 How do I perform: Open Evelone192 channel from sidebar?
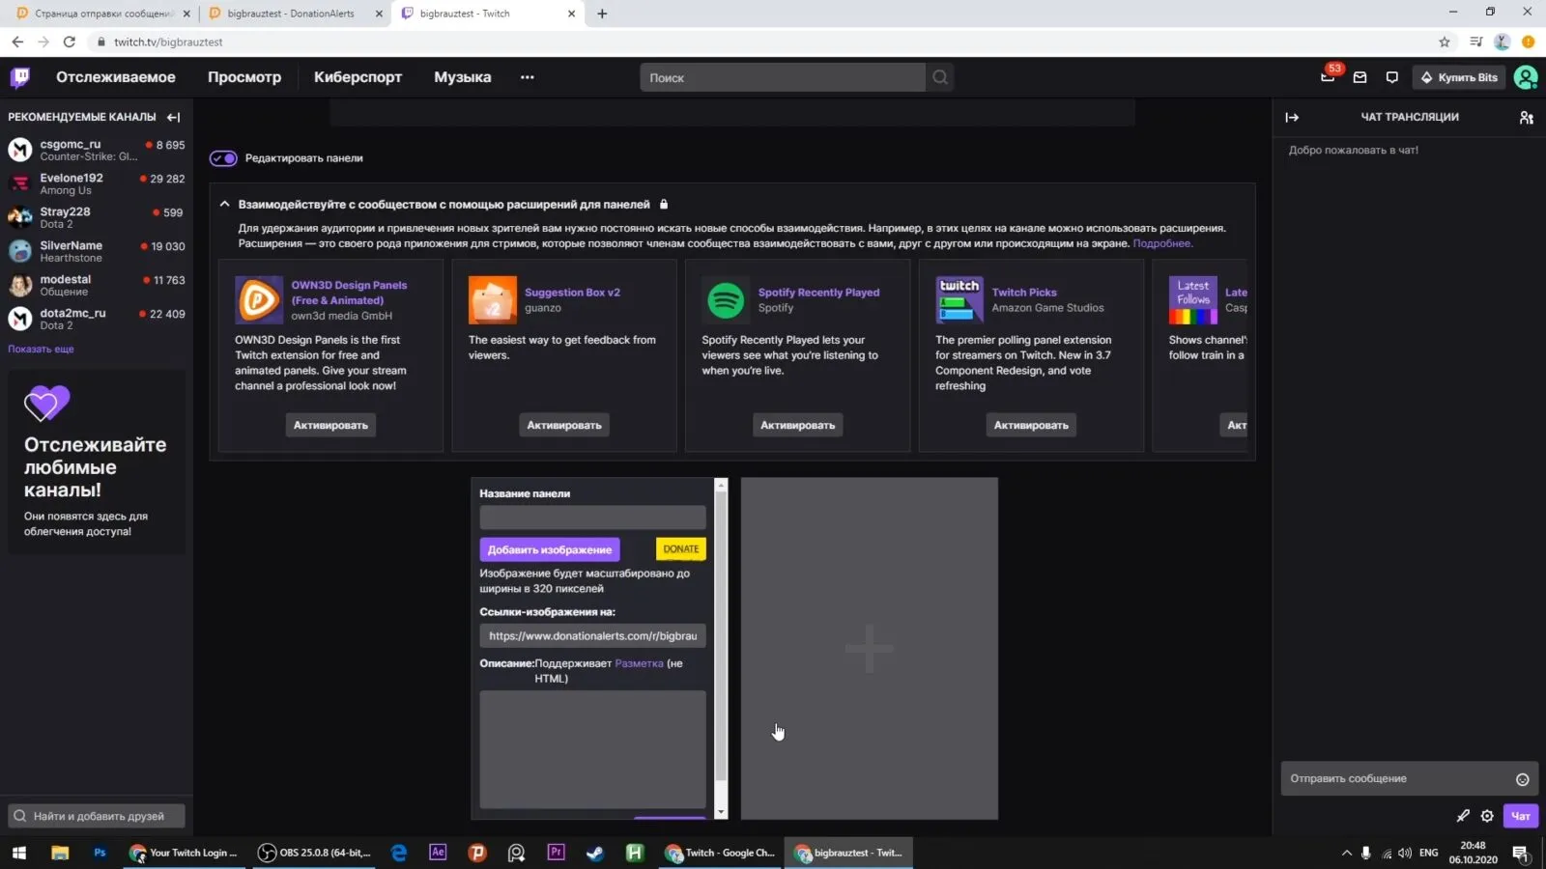[x=97, y=183]
